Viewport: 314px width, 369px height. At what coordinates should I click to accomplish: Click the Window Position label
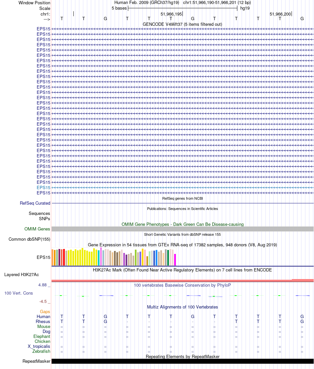tap(34, 3)
